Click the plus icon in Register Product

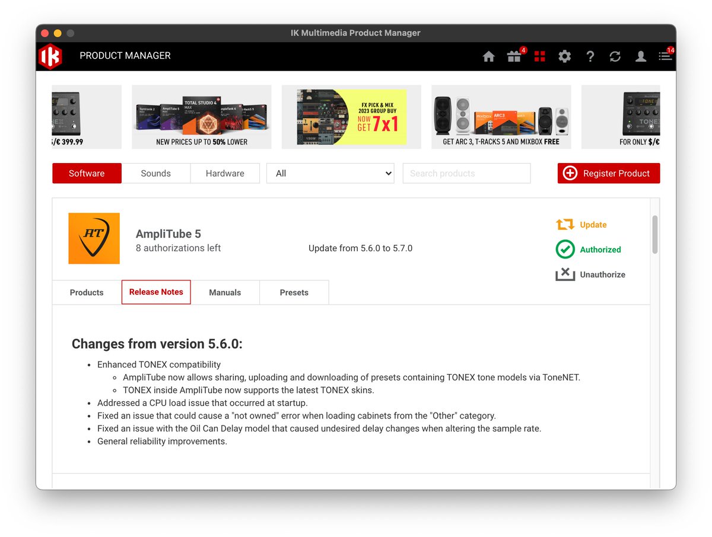(570, 173)
